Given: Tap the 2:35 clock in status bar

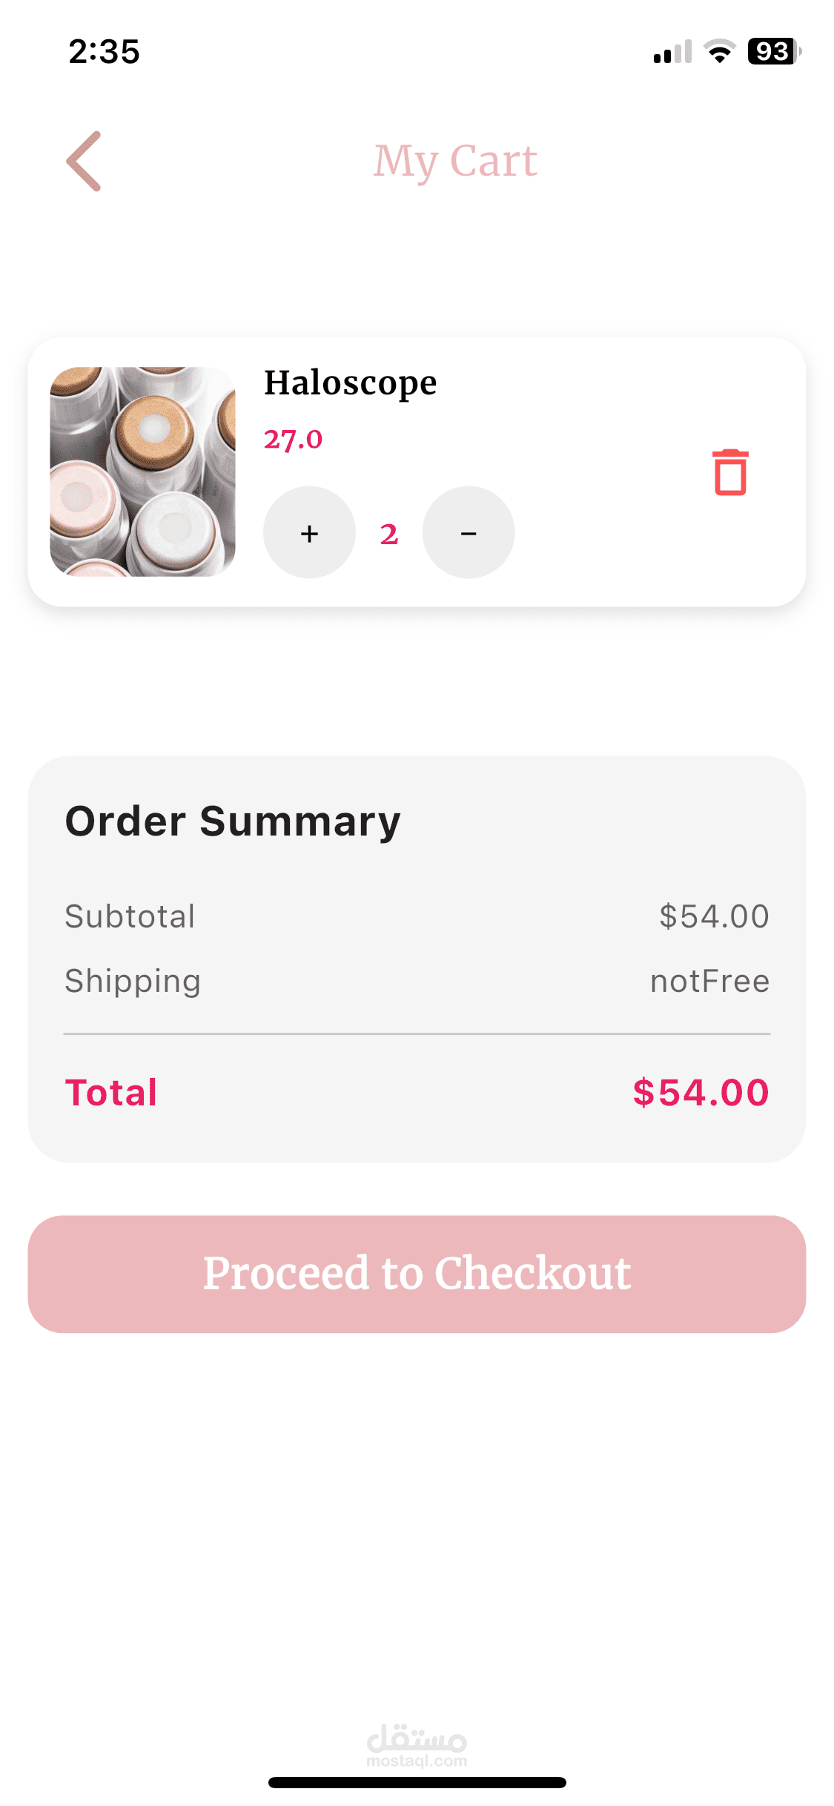Looking at the screenshot, I should pos(104,52).
